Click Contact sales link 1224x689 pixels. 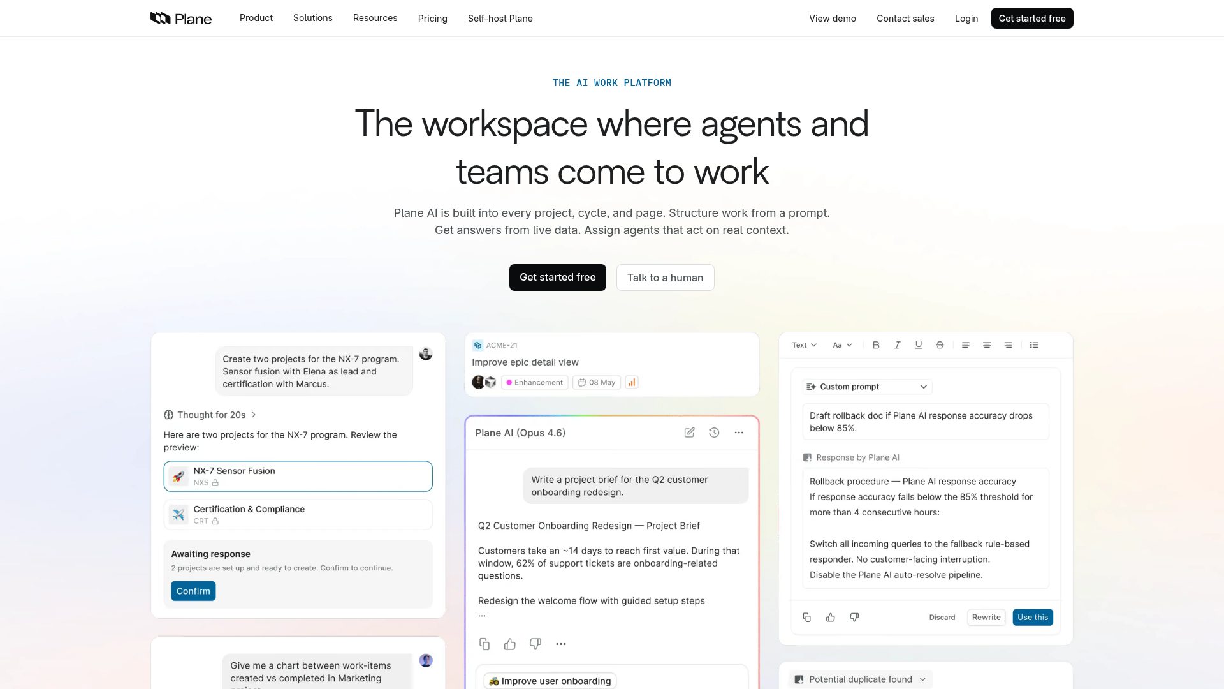click(905, 19)
